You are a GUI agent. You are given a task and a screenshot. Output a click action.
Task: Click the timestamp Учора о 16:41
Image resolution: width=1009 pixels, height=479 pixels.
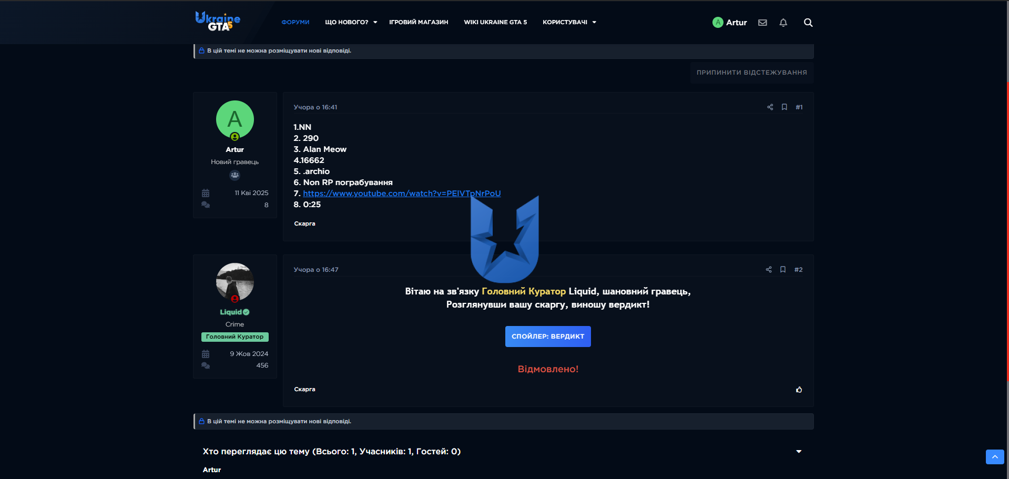coord(315,107)
